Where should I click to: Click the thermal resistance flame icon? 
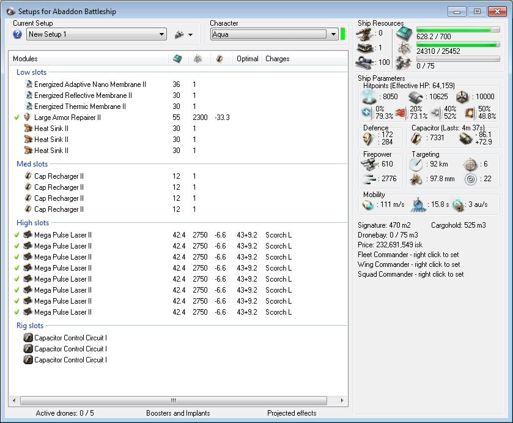400,113
